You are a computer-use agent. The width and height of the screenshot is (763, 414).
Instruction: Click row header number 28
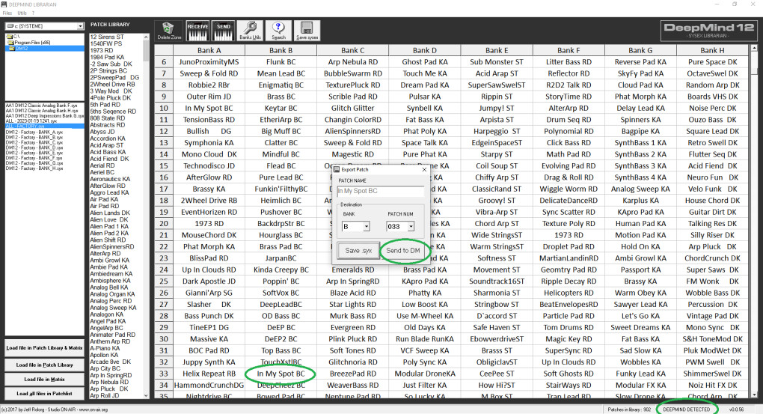click(x=164, y=316)
